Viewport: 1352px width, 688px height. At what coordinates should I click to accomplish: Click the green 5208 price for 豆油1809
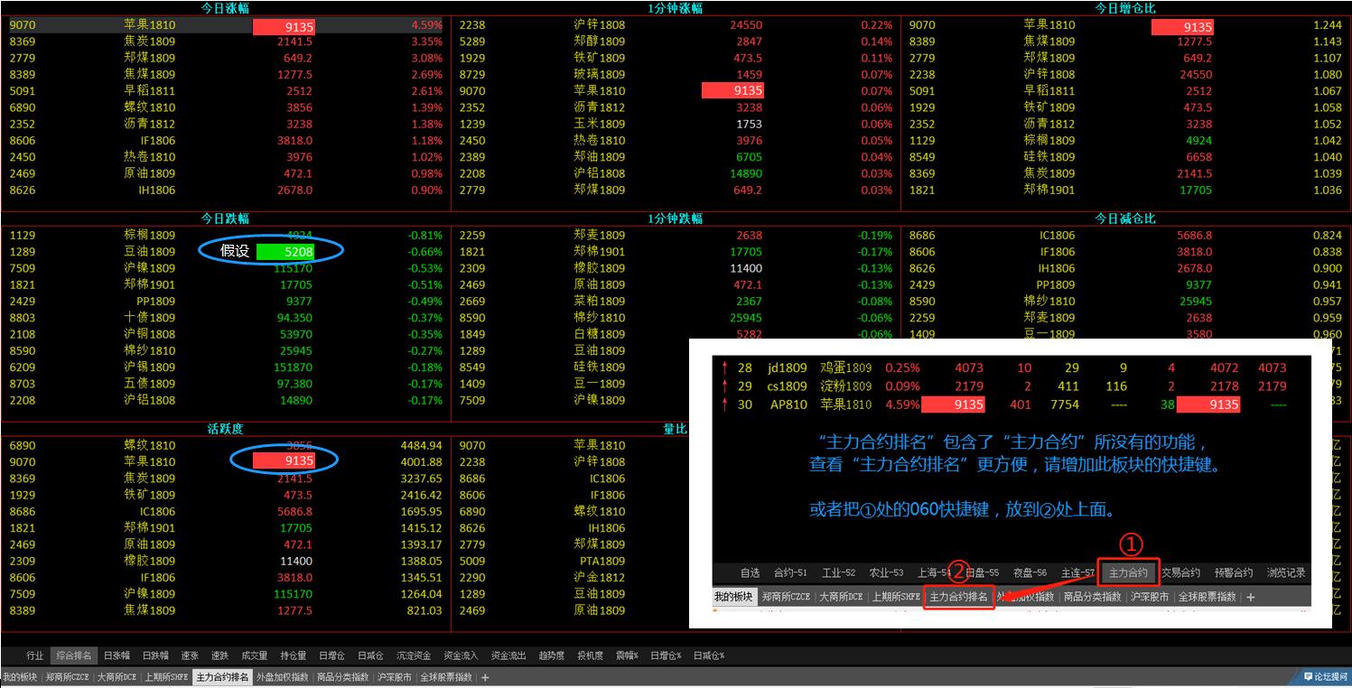(284, 251)
